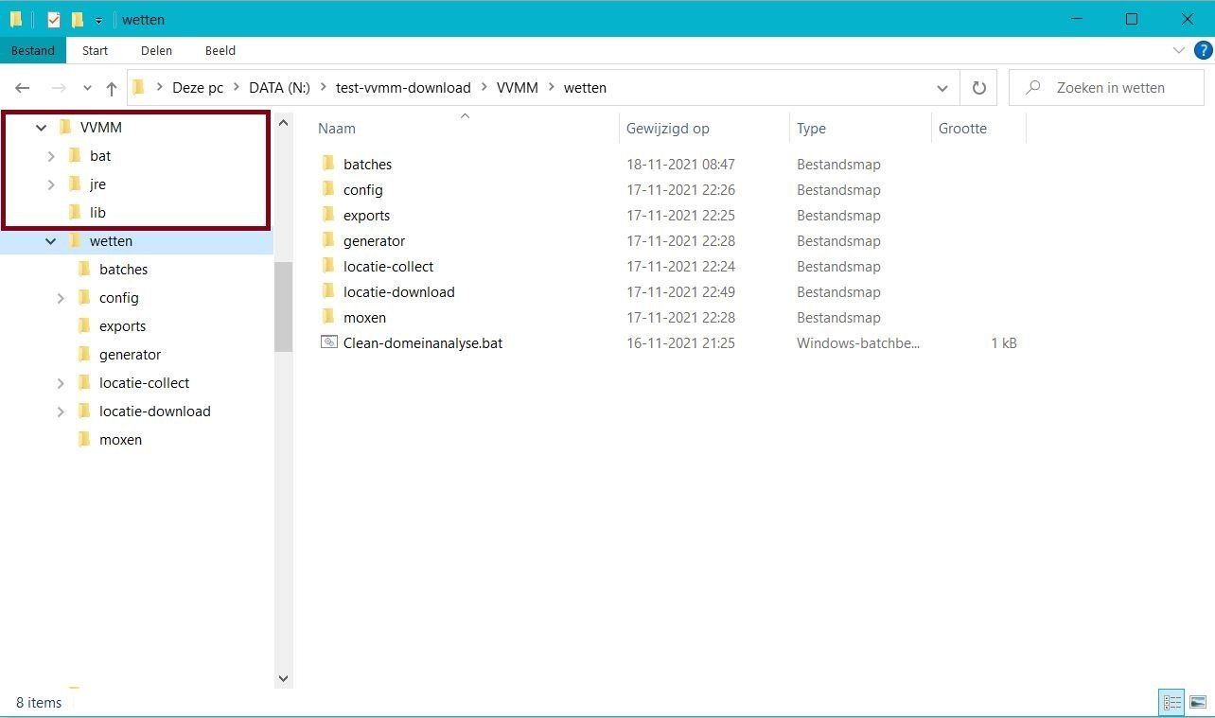
Task: Switch to the Beeld ribbon tab
Action: coord(220,50)
